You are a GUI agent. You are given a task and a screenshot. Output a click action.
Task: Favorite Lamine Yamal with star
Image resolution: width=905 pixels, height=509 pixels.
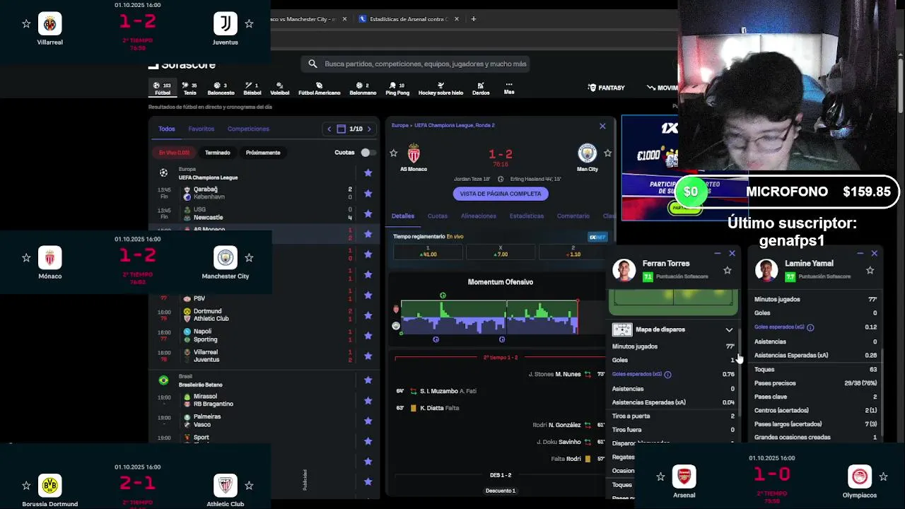click(x=870, y=270)
